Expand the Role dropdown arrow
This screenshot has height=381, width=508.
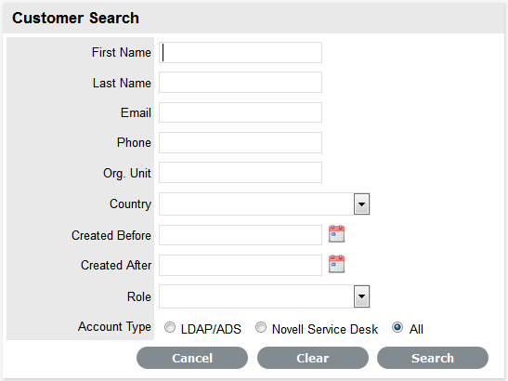(361, 296)
